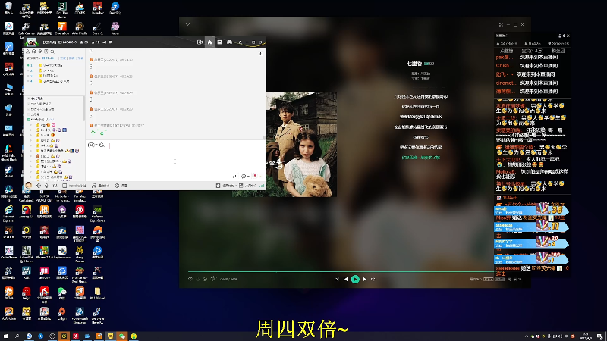Image resolution: width=607 pixels, height=341 pixels.
Task: Click the volume icon in the music player
Action: (373, 279)
